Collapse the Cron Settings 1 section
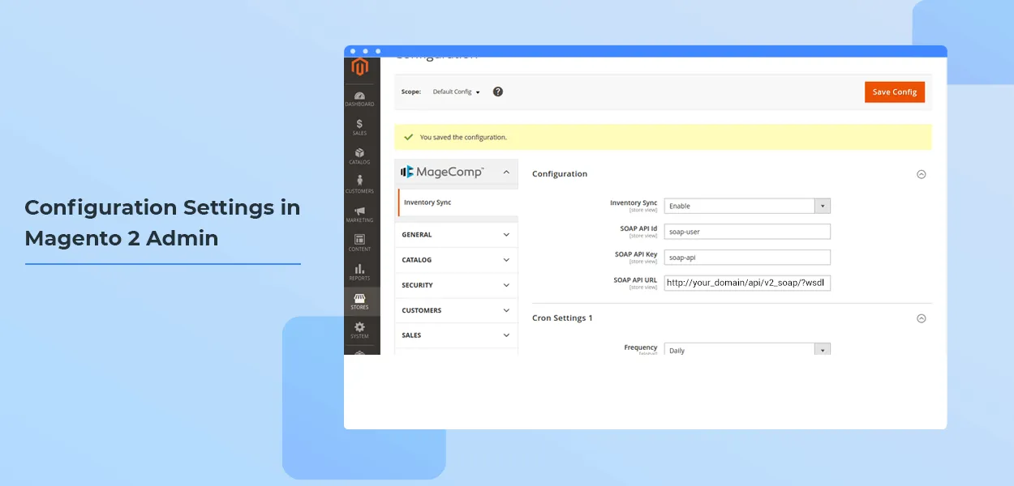The image size is (1014, 486). click(921, 318)
